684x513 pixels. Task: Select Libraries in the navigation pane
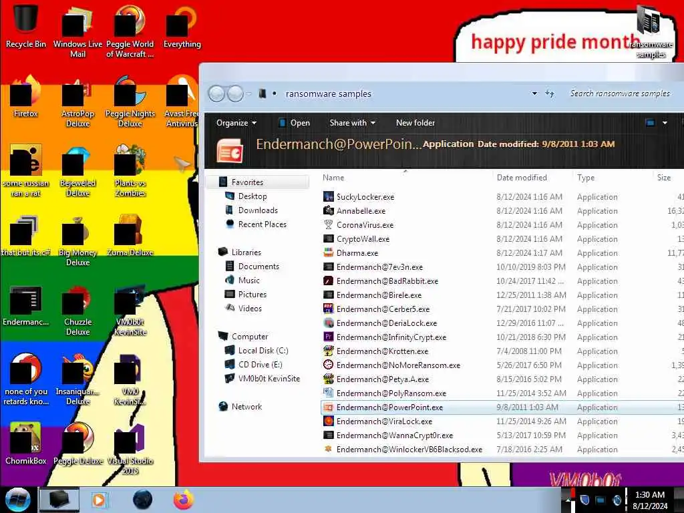pyautogui.click(x=246, y=252)
